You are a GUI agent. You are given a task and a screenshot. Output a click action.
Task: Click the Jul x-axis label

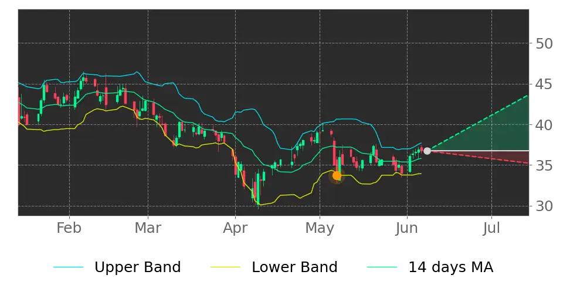pyautogui.click(x=491, y=228)
